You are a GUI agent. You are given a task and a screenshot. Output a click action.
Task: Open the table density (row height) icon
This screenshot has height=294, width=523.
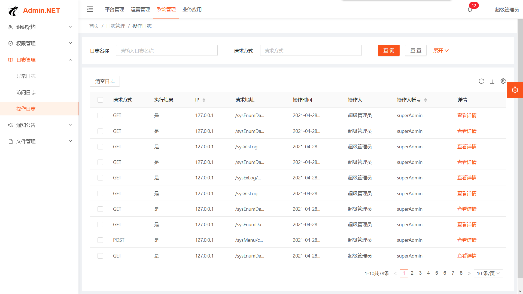[492, 81]
